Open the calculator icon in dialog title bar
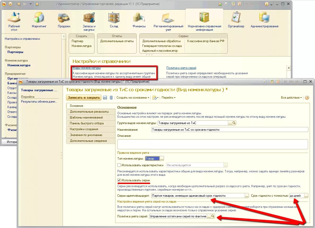315x228 pixels. point(272,82)
